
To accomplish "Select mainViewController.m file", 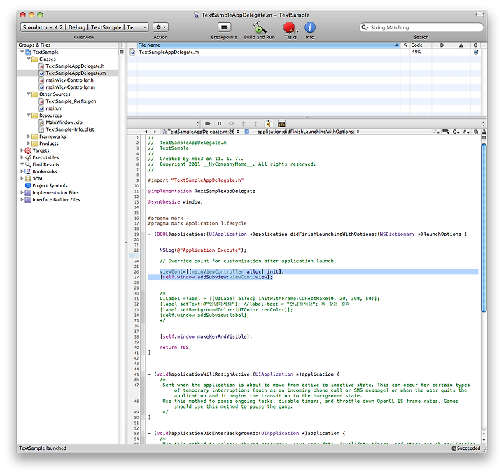I will (70, 87).
